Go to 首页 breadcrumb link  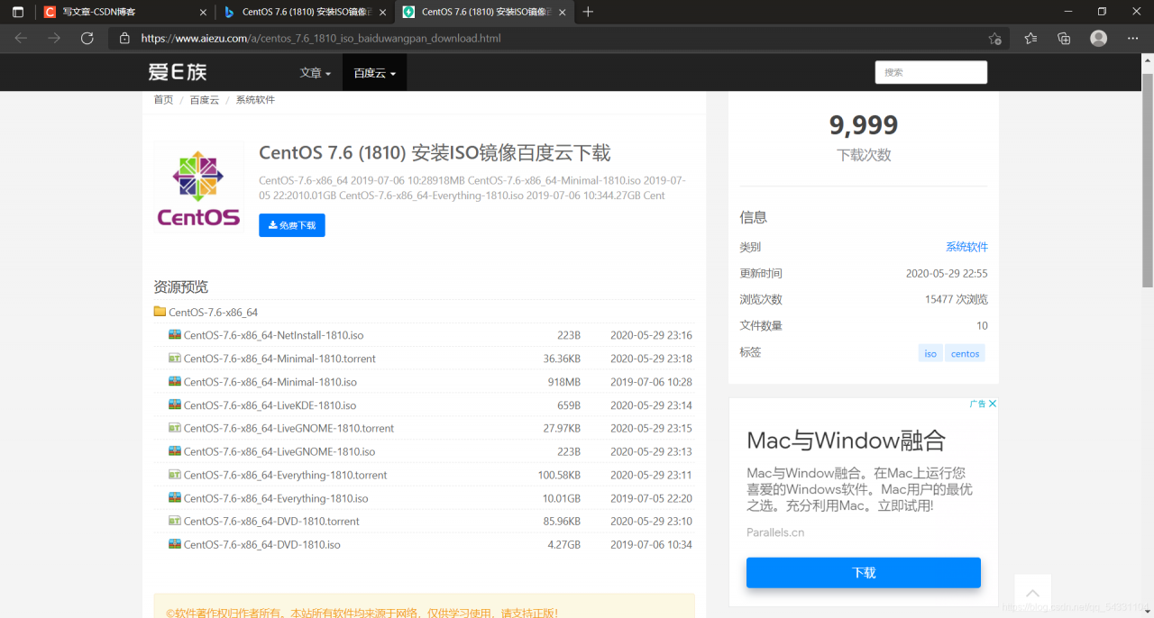point(163,100)
